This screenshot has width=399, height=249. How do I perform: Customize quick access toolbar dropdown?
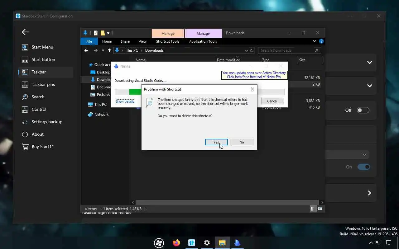(x=108, y=33)
